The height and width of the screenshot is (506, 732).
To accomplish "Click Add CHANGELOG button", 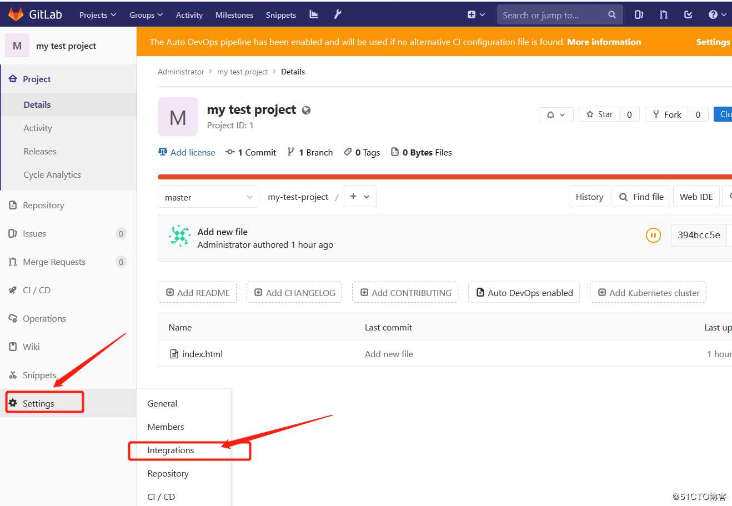I will click(294, 292).
